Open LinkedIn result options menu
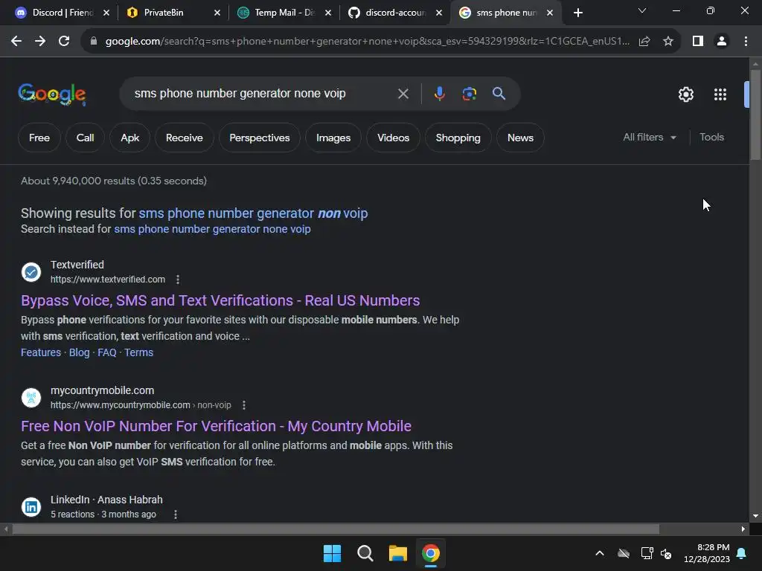Screen dimensions: 762x571 click(176, 514)
